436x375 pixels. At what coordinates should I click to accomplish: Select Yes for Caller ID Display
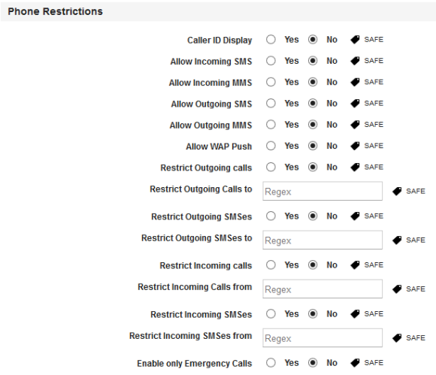(x=271, y=40)
